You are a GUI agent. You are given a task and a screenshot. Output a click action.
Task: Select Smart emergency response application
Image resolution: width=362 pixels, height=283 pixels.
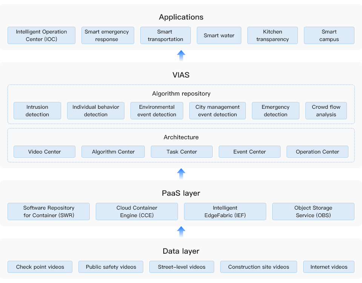[108, 35]
